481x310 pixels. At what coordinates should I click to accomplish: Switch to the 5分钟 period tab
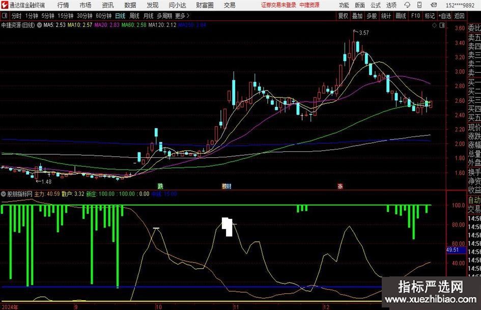[47, 16]
